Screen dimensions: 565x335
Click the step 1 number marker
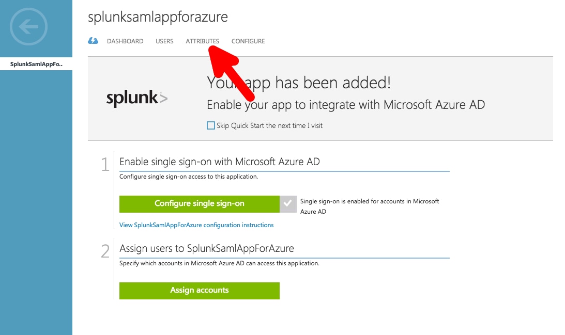pos(105,164)
